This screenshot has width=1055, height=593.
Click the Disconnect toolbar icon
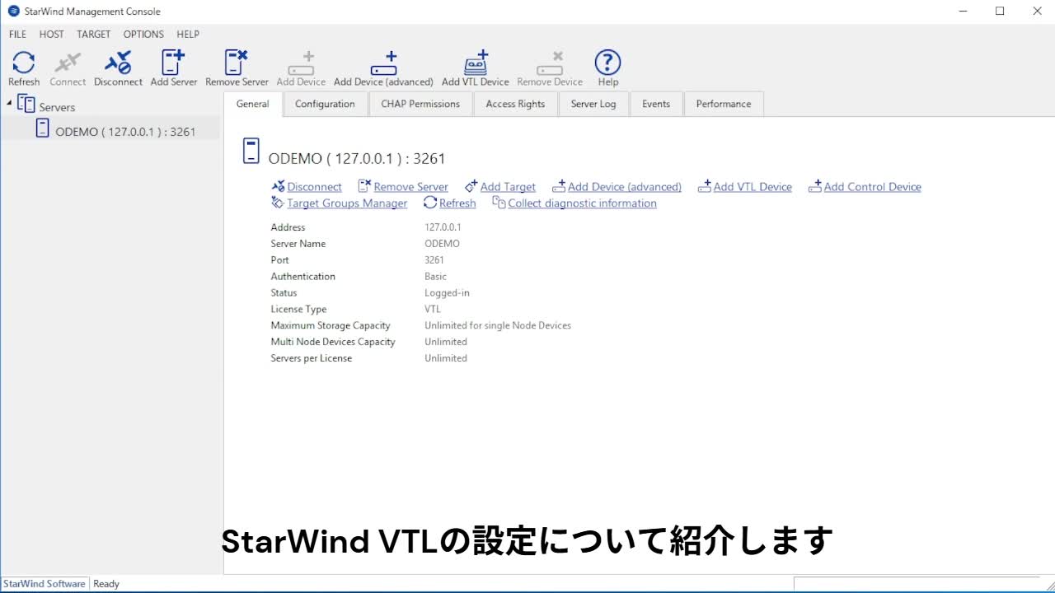pos(118,63)
